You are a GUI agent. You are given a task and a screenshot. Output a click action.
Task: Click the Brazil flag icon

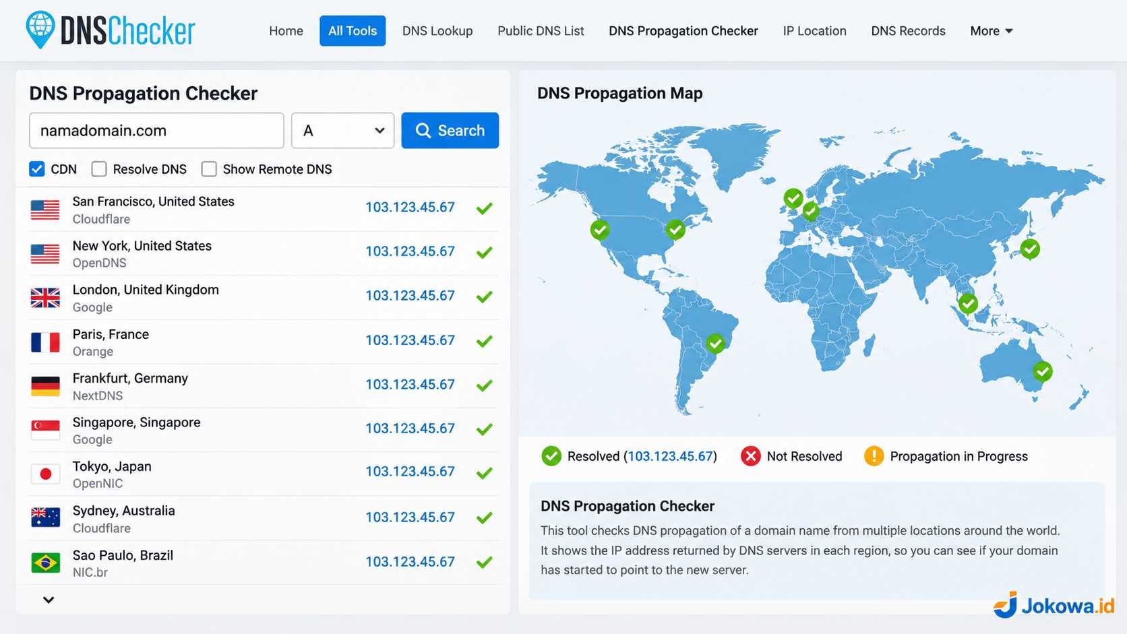(x=45, y=563)
